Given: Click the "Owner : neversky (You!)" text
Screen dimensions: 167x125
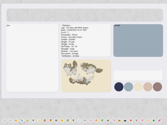Looking at the screenshot, I should [x=71, y=37].
